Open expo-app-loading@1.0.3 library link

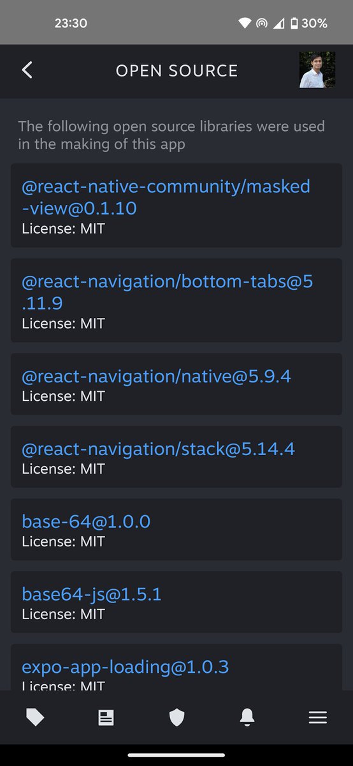(x=126, y=668)
